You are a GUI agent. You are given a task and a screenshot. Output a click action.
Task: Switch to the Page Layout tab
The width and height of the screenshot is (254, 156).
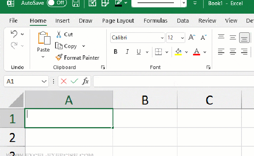pos(118,21)
